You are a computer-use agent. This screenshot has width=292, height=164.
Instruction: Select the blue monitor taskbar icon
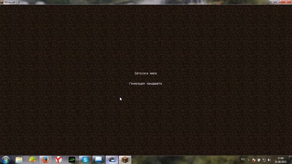pyautogui.click(x=99, y=160)
